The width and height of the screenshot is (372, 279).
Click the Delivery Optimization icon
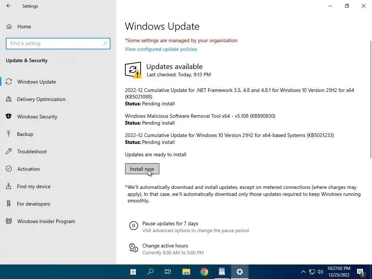[9, 99]
